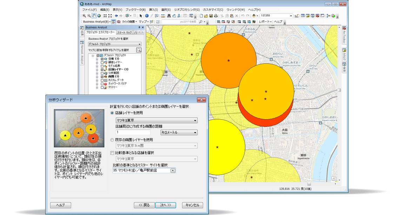
Task: Click the Full Extent globe icon
Action: point(99,16)
